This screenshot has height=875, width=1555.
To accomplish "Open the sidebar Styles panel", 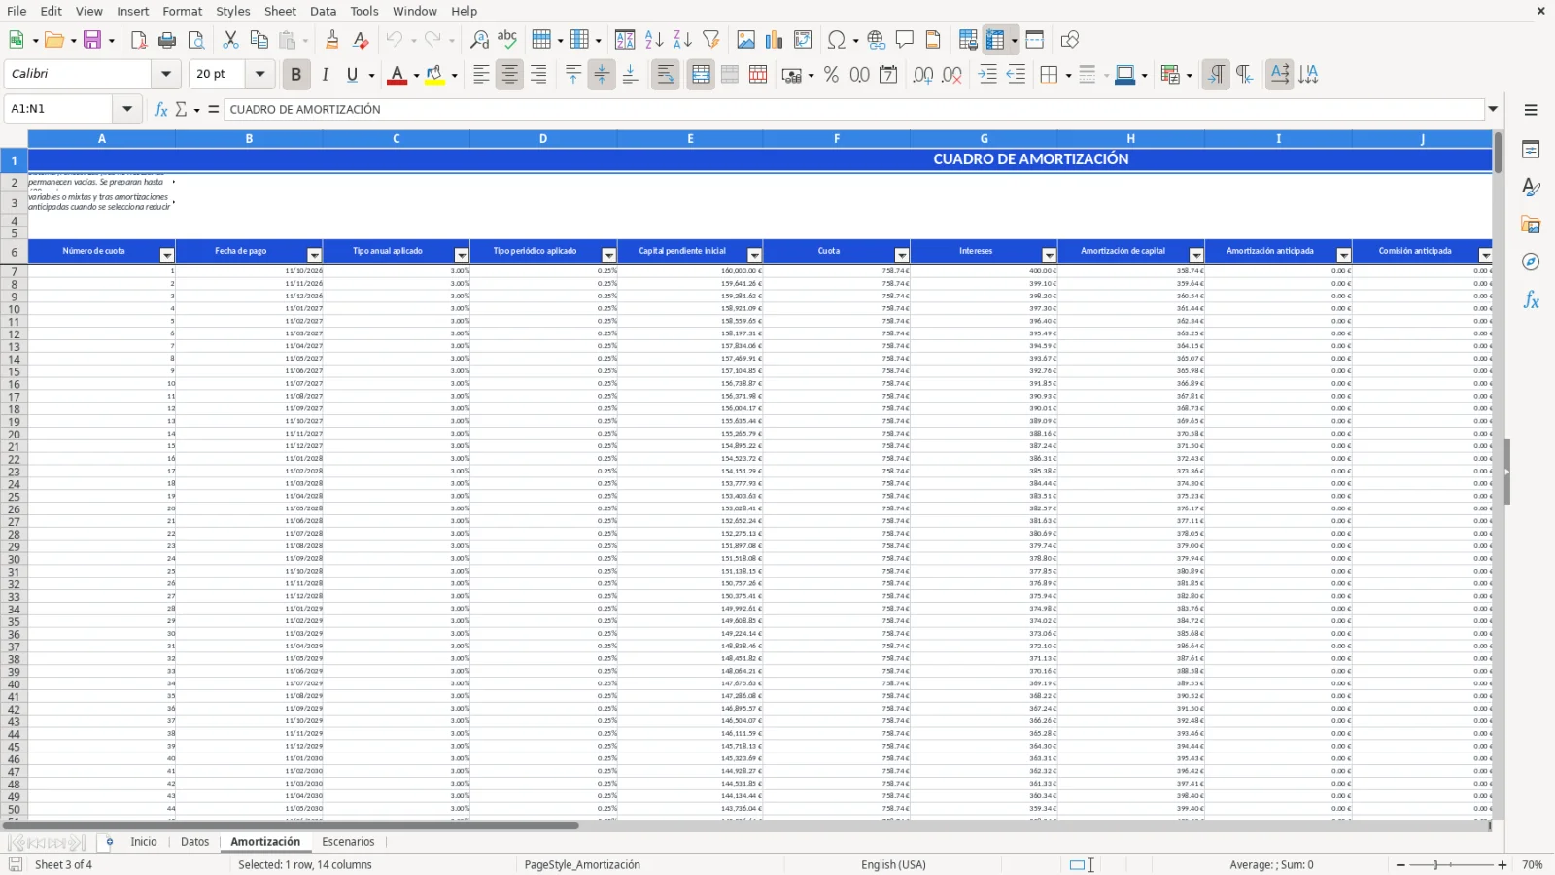I will click(x=1531, y=187).
